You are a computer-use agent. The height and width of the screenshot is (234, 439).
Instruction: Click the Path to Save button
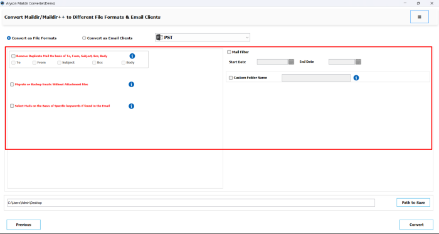(413, 203)
